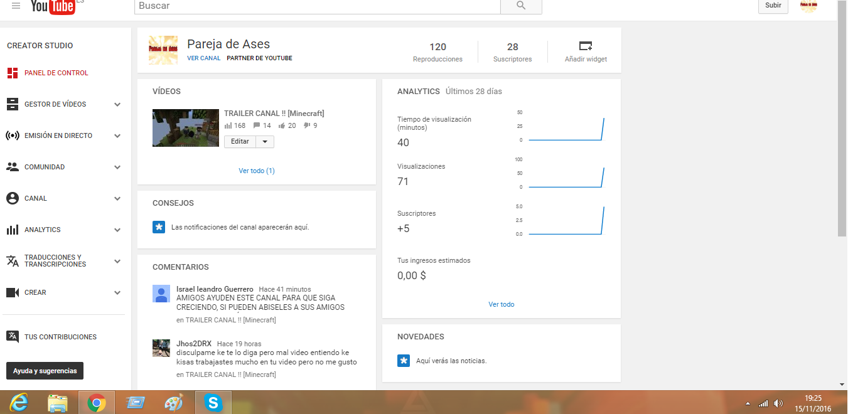Click the Añadir widget icon

(586, 46)
